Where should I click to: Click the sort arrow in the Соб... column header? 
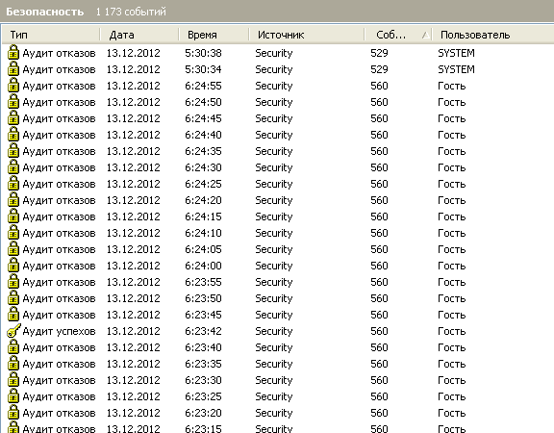click(426, 35)
